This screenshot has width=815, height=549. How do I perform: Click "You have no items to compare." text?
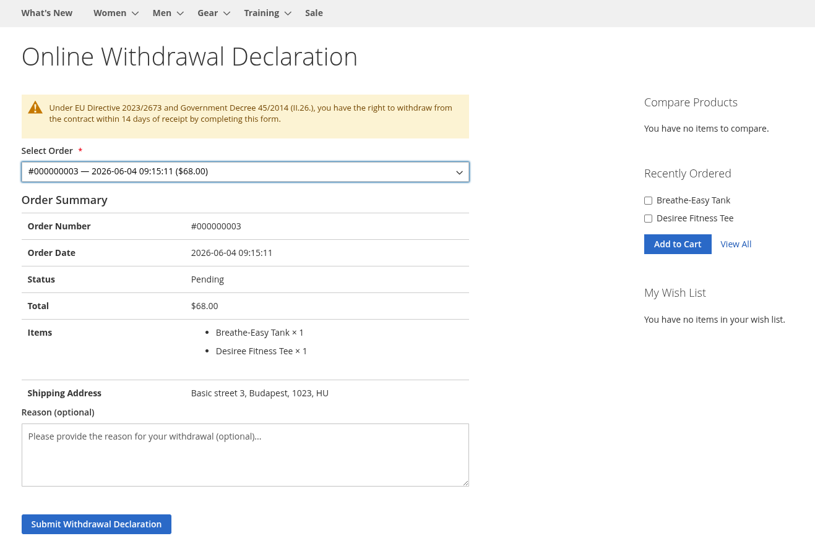pos(706,129)
